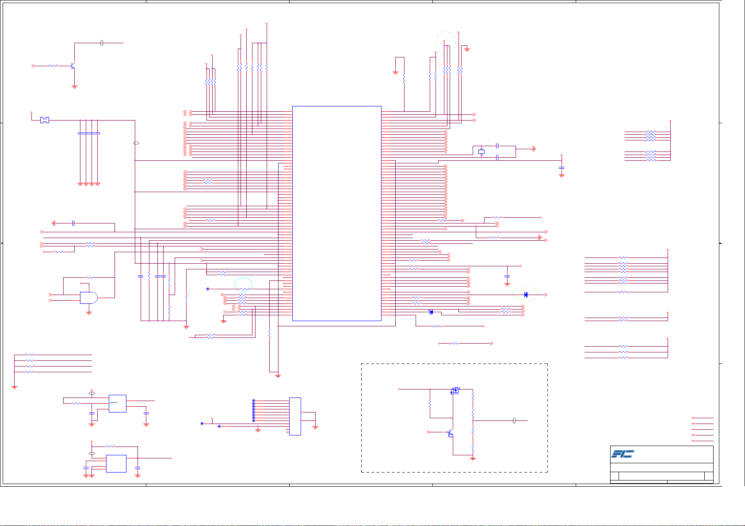Click the test point ellipse on the dashed-box output line
Screen dimensions: 745x526
514,421
